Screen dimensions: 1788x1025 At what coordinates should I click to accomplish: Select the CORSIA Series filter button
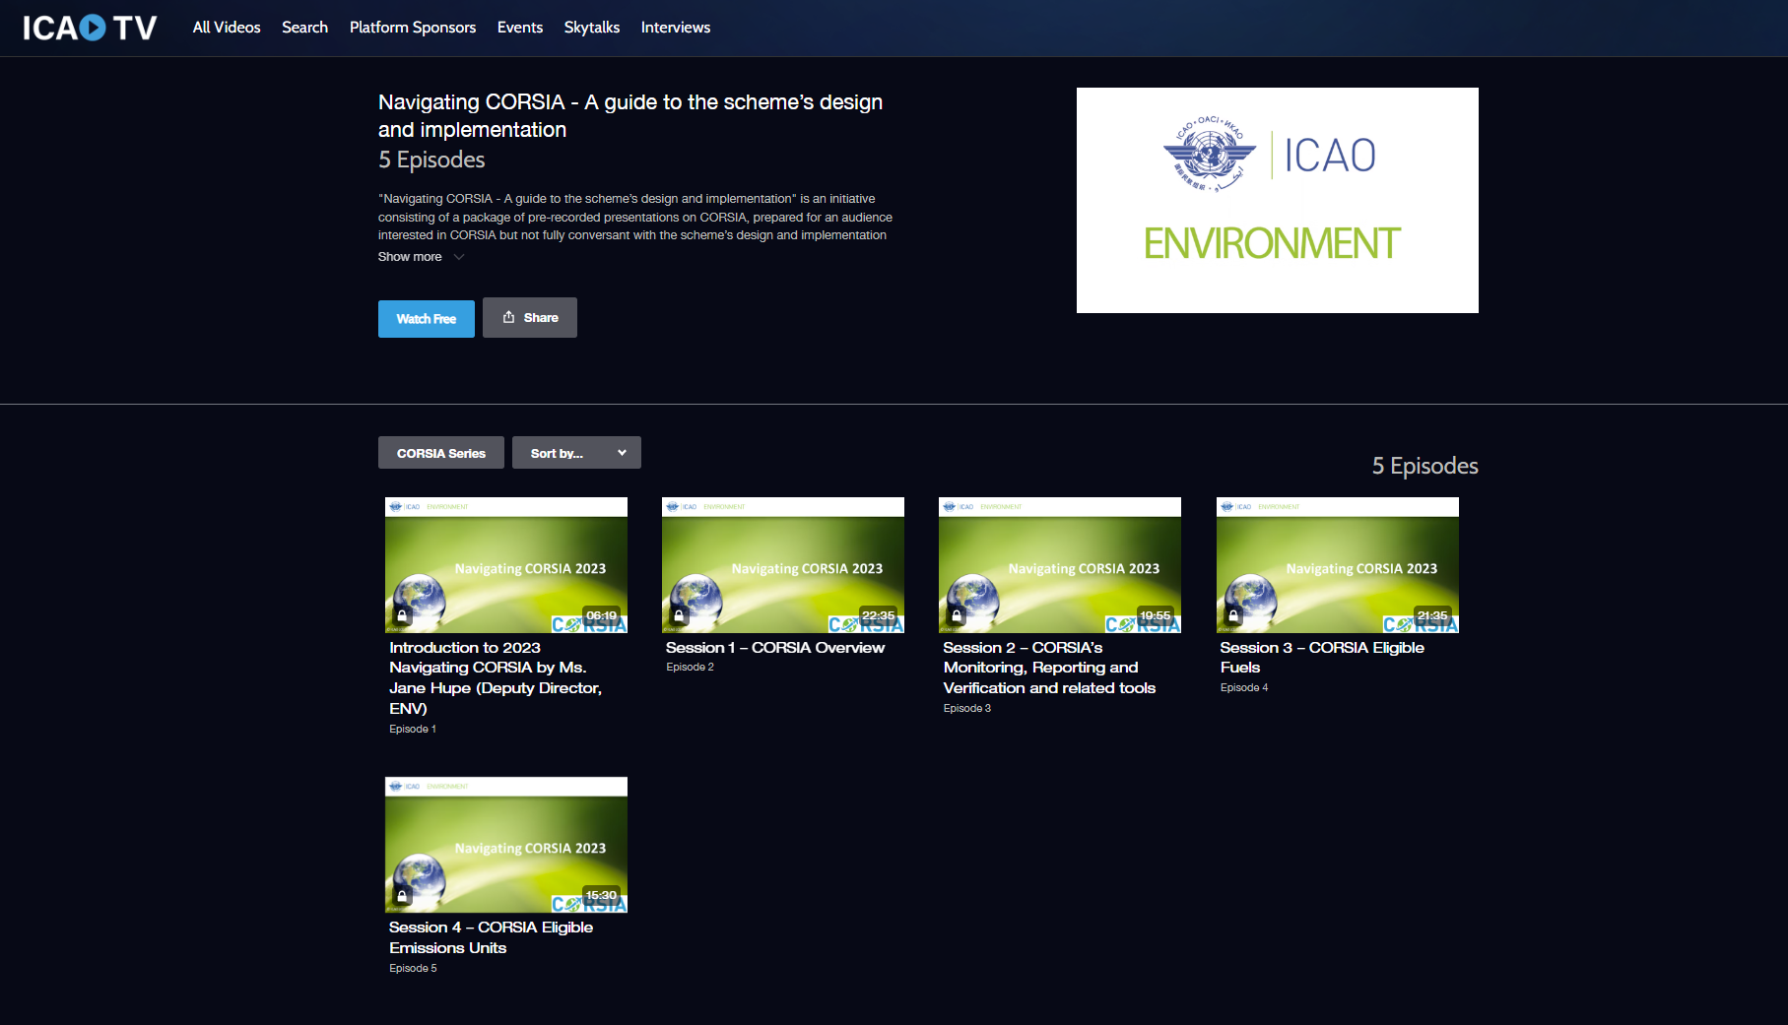(x=440, y=453)
